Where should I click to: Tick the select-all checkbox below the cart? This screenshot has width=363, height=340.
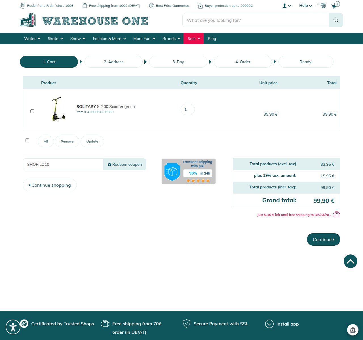[x=27, y=140]
